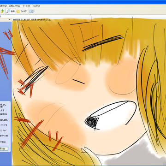Open the ツール(T) tools menu

(26, 6)
